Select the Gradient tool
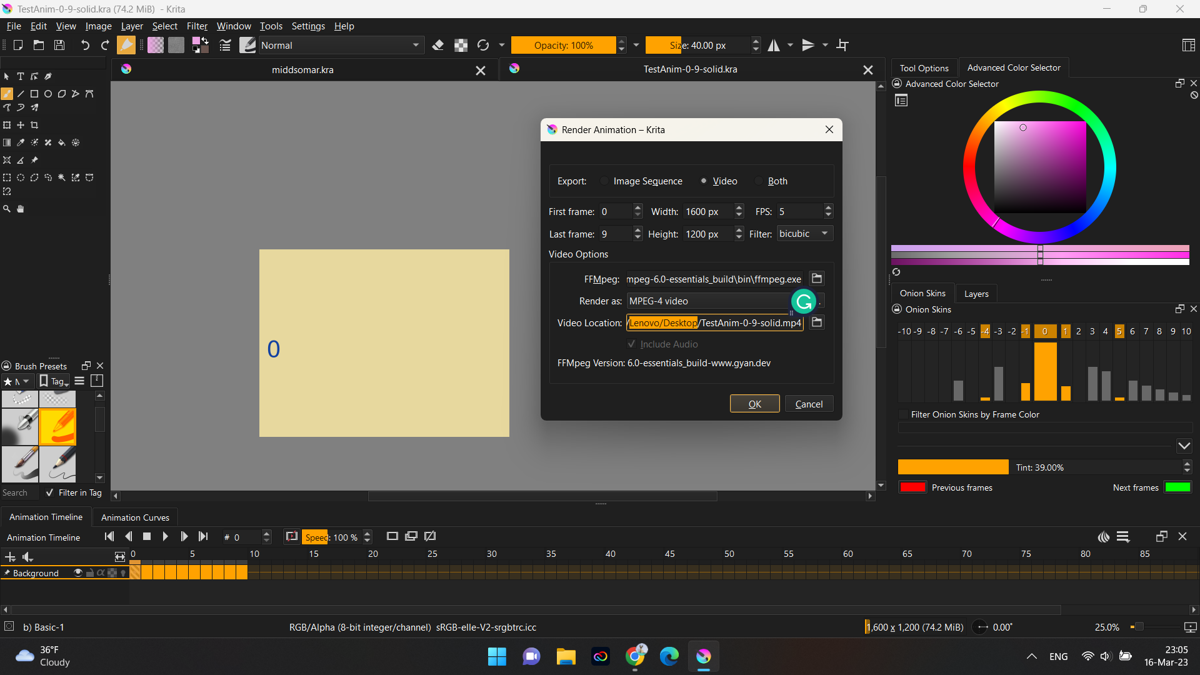Viewport: 1200px width, 675px height. 7,142
